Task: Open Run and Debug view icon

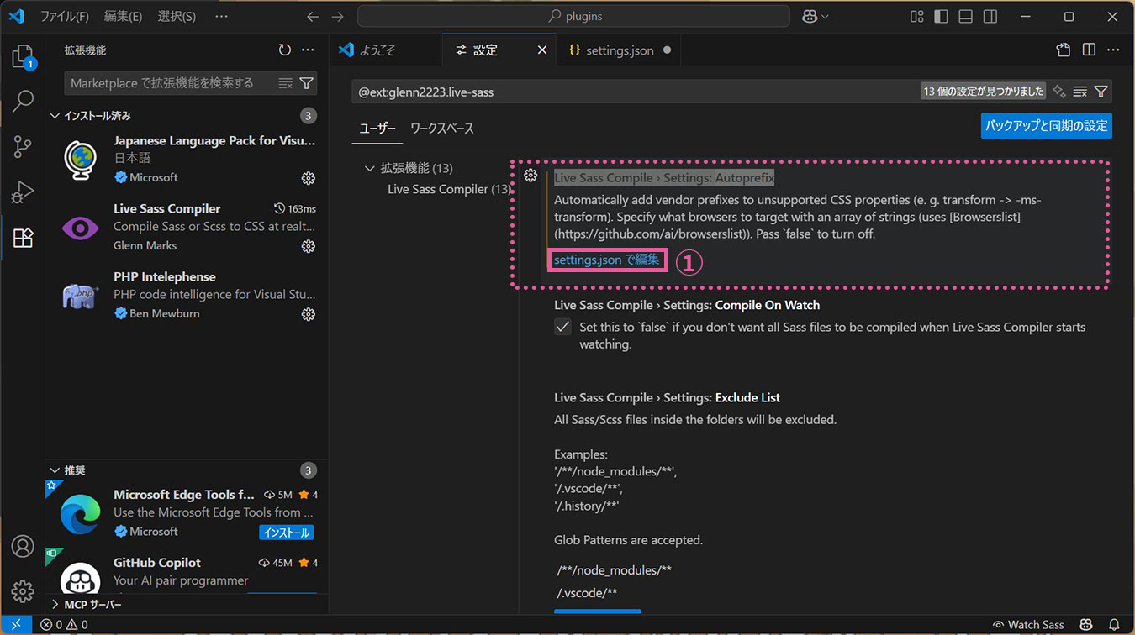Action: click(x=23, y=192)
